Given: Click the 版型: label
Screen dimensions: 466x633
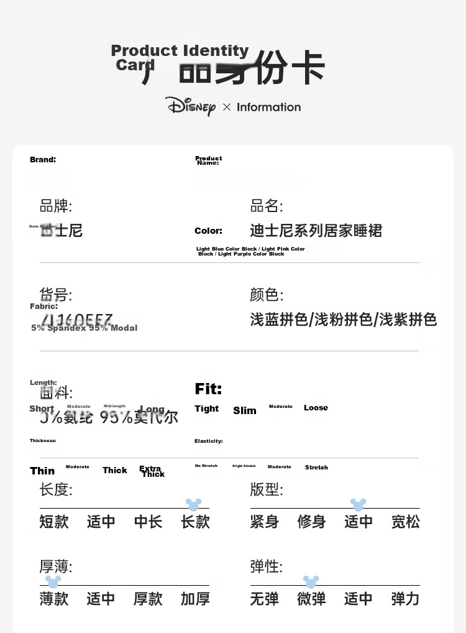Looking at the screenshot, I should tap(267, 490).
